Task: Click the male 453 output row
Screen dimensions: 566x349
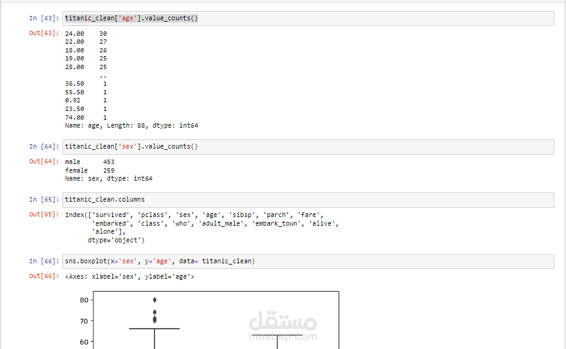Action: pos(90,162)
